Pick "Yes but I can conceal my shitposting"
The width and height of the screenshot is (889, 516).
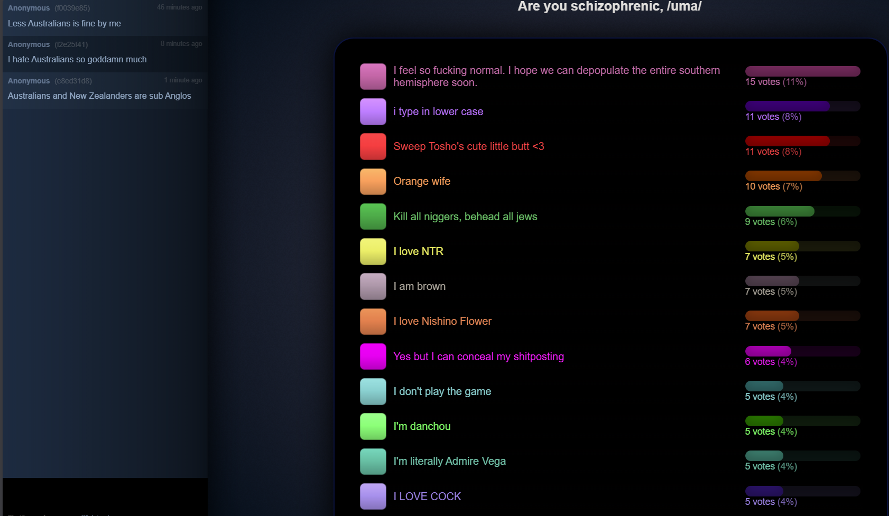(478, 356)
